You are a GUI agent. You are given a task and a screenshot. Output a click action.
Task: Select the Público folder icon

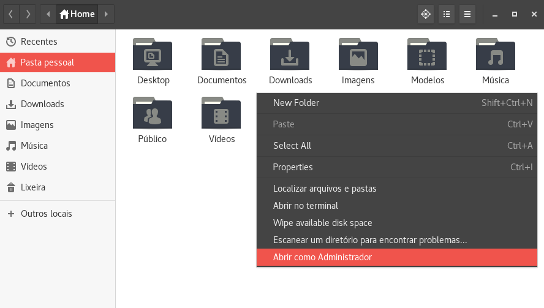coord(153,113)
